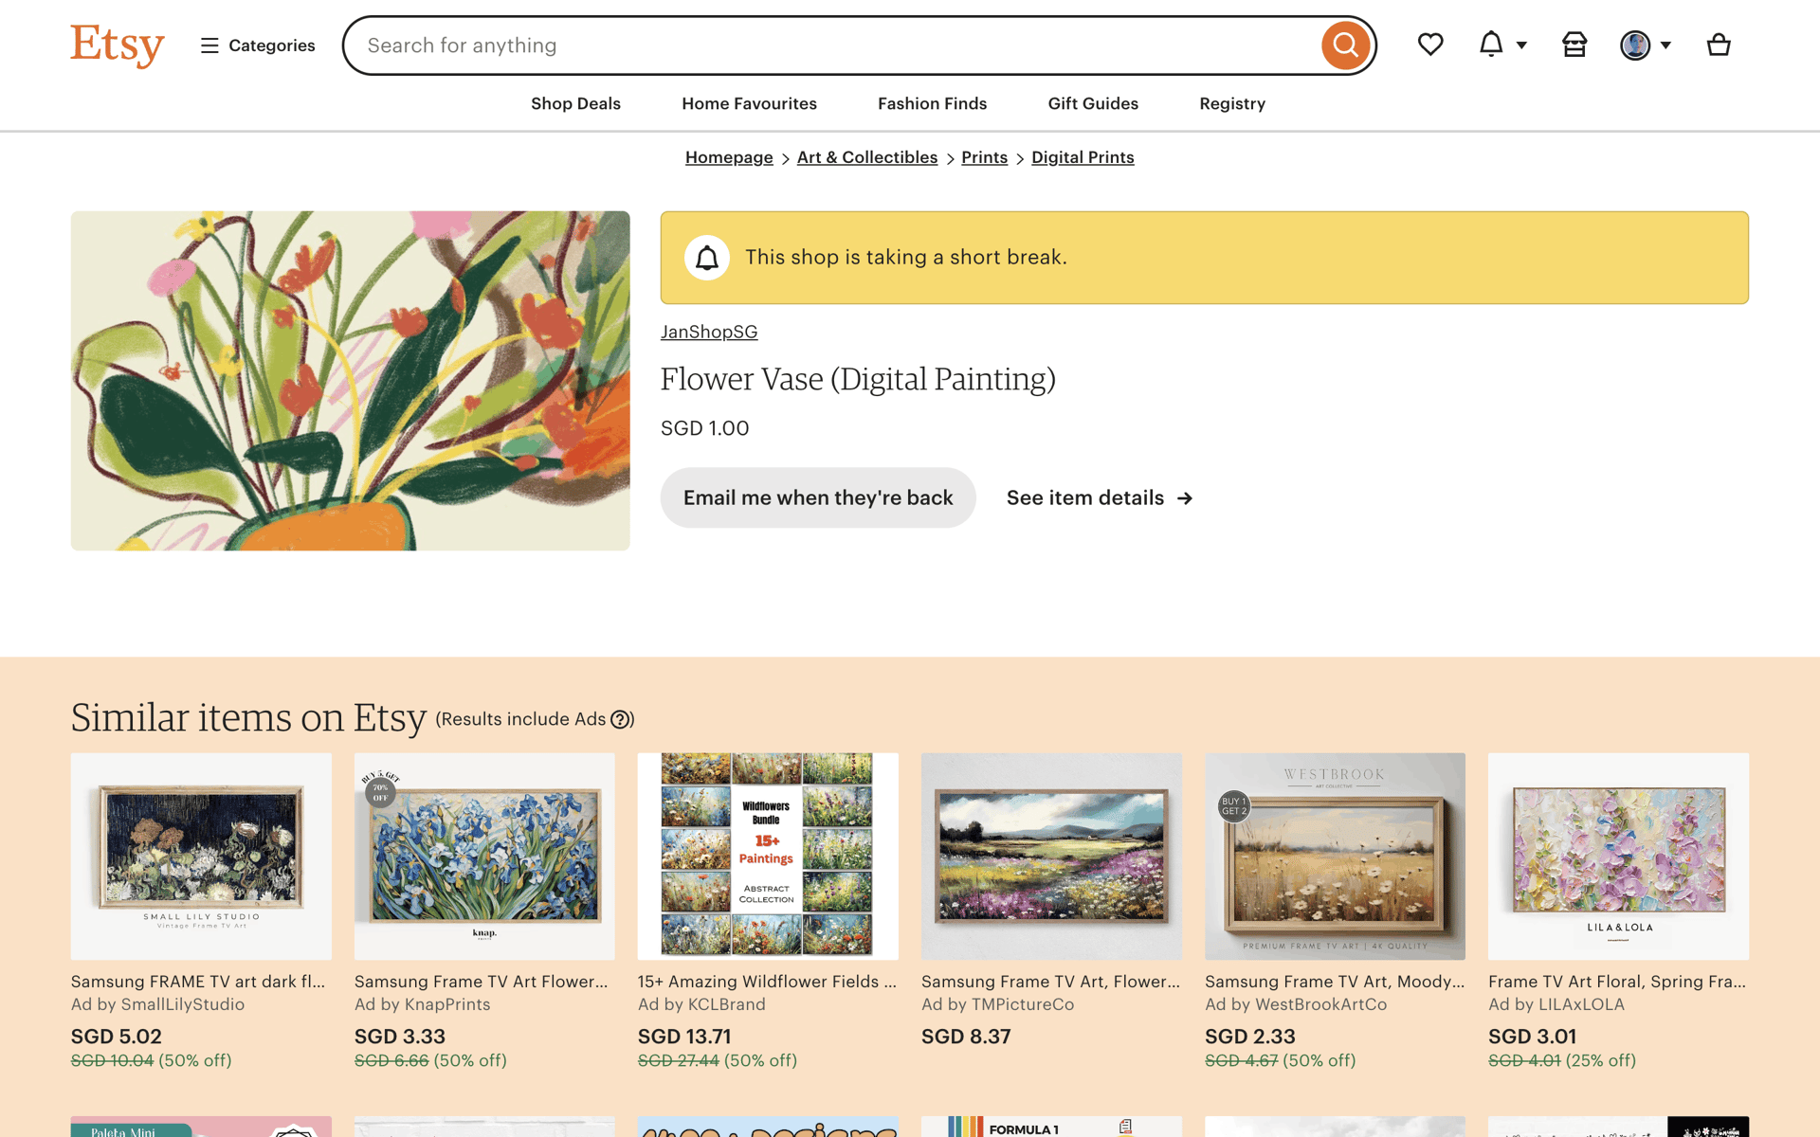
Task: Click price 'SGD 5.02'
Action: click(117, 1037)
